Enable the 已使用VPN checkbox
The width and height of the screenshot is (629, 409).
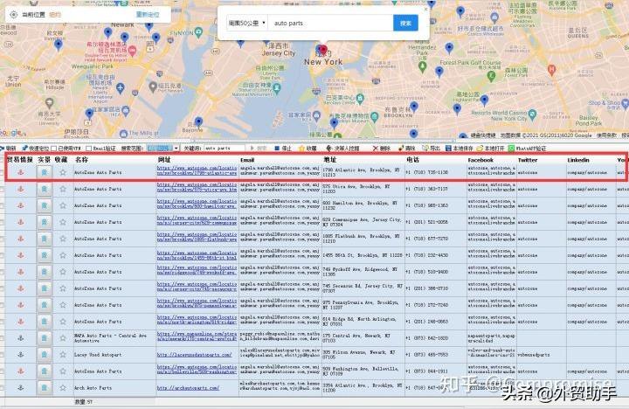53,149
